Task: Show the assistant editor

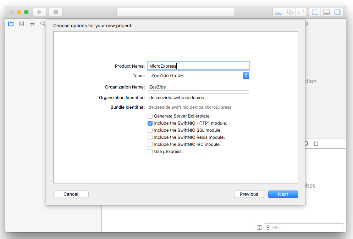Action: click(x=290, y=12)
